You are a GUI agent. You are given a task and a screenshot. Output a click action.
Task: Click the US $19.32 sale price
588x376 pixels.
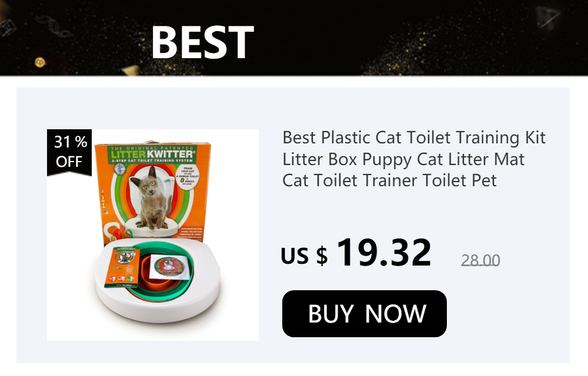[356, 253]
